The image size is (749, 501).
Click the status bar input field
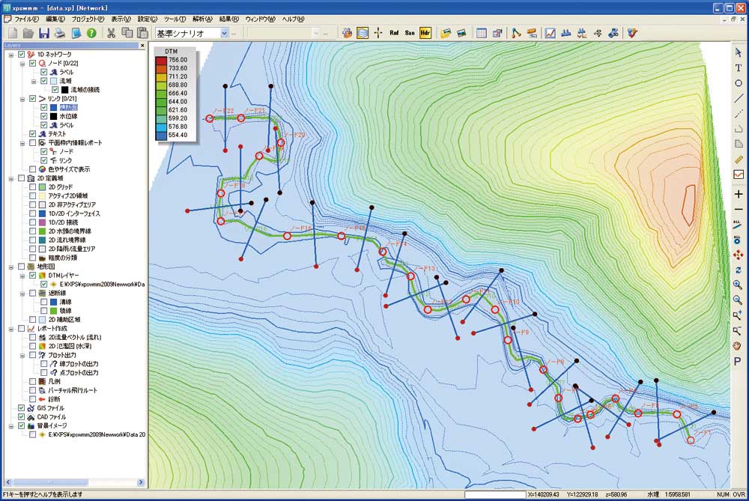495,494
